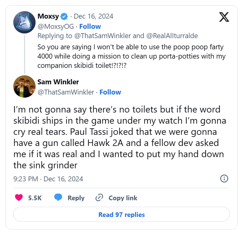Image resolution: width=240 pixels, height=234 pixels.
Task: Open Moxsy's fox profile avatar
Action: (x=24, y=22)
